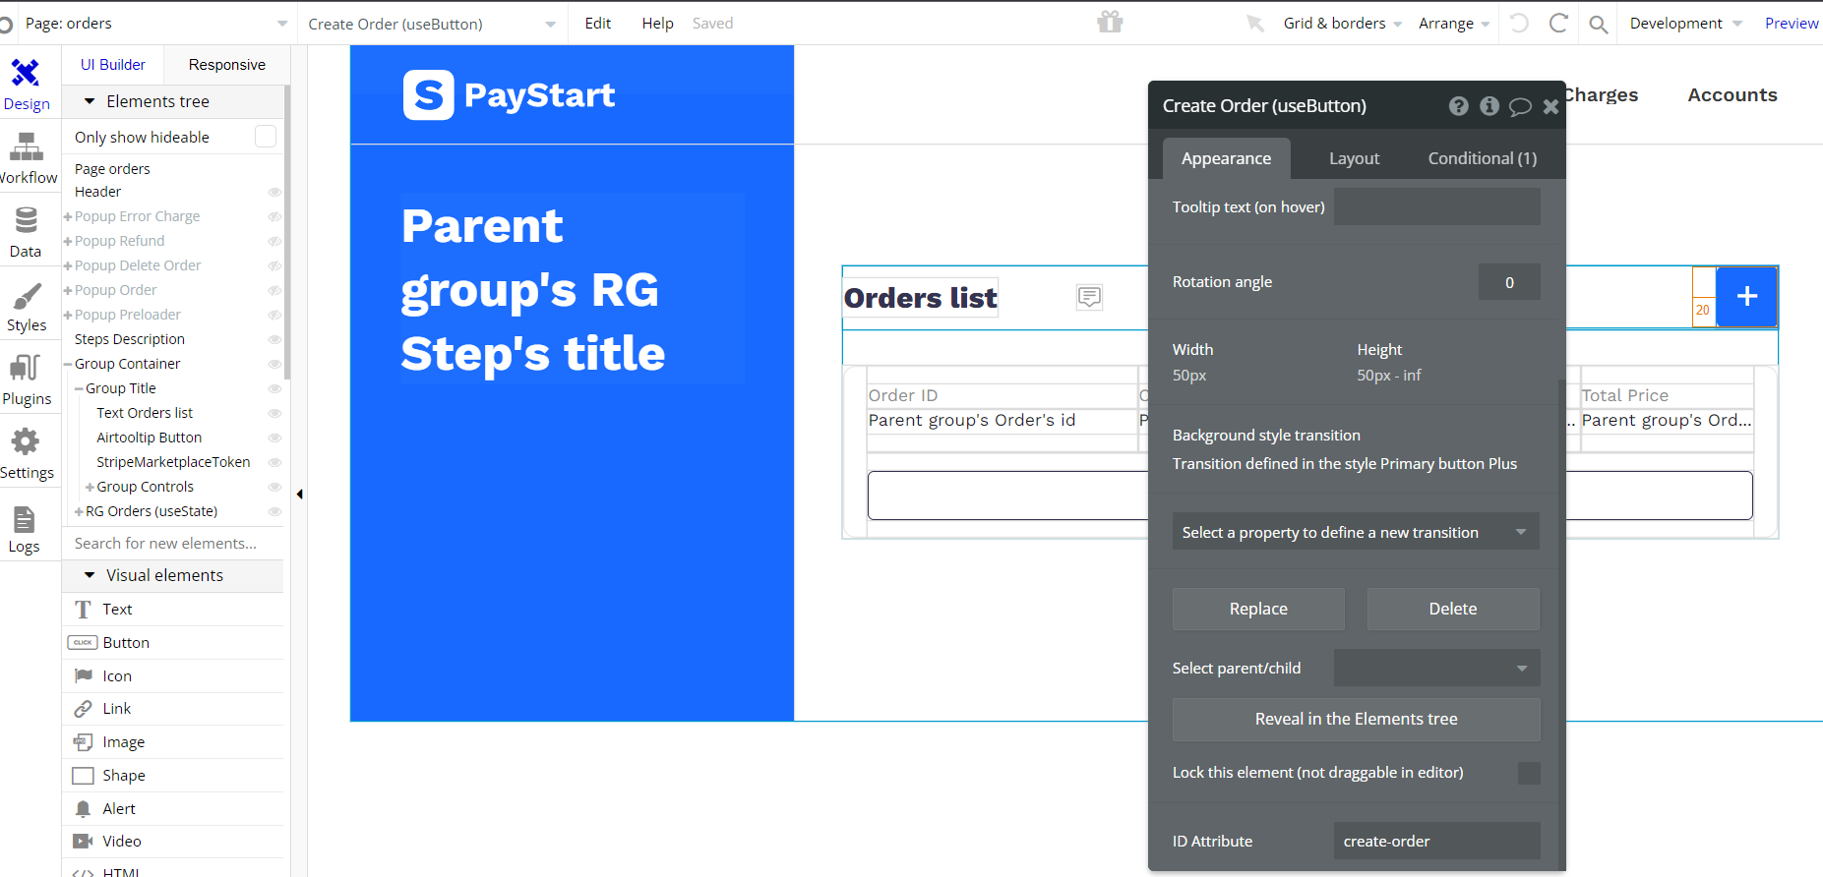Toggle visibility eye for Popup Refund

click(274, 242)
